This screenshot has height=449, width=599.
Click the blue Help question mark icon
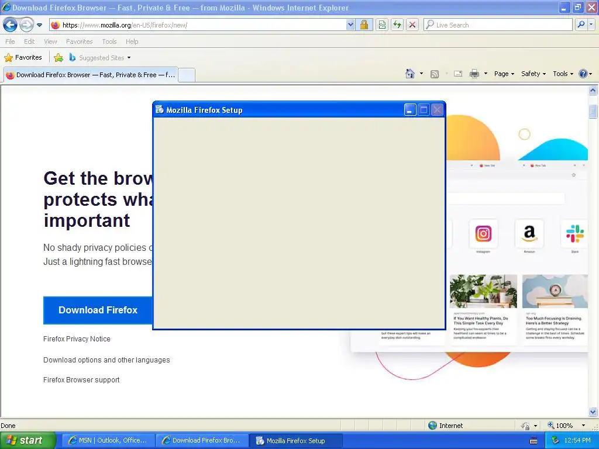click(583, 74)
